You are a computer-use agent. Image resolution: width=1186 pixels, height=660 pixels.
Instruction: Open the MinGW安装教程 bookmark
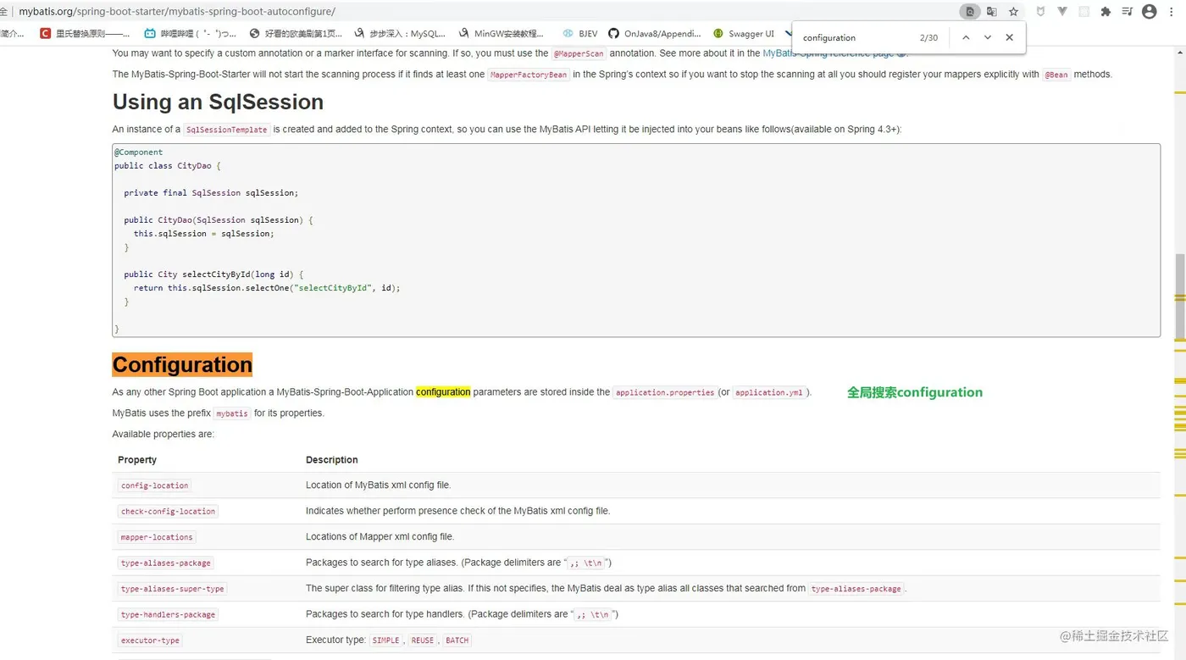point(502,34)
